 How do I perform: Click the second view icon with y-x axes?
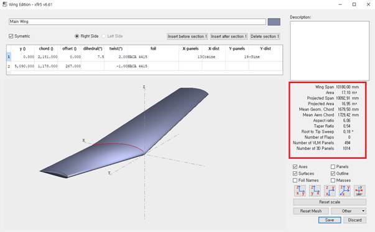click(315, 191)
